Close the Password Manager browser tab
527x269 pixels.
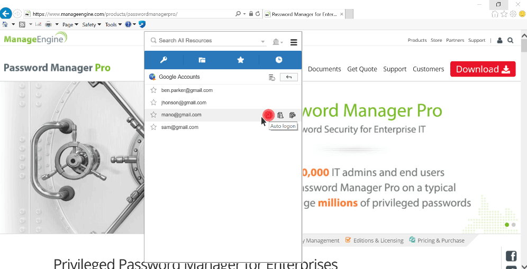tap(342, 14)
